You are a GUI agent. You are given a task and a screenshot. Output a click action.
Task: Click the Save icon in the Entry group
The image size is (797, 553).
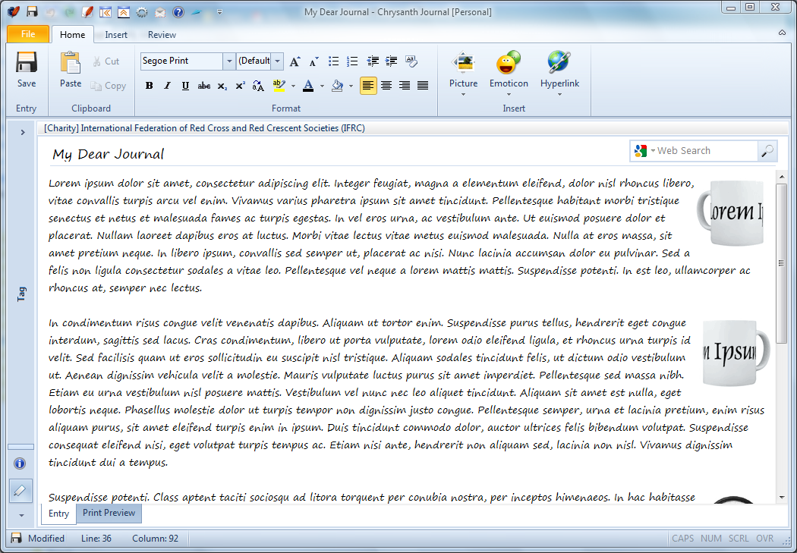[27, 70]
